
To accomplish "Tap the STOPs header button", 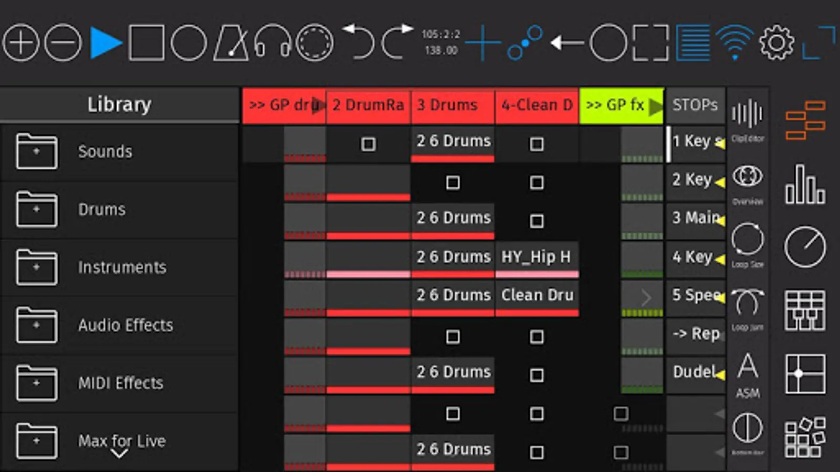I will (x=695, y=105).
